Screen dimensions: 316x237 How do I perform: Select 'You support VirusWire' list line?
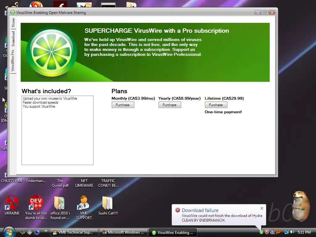[39, 106]
